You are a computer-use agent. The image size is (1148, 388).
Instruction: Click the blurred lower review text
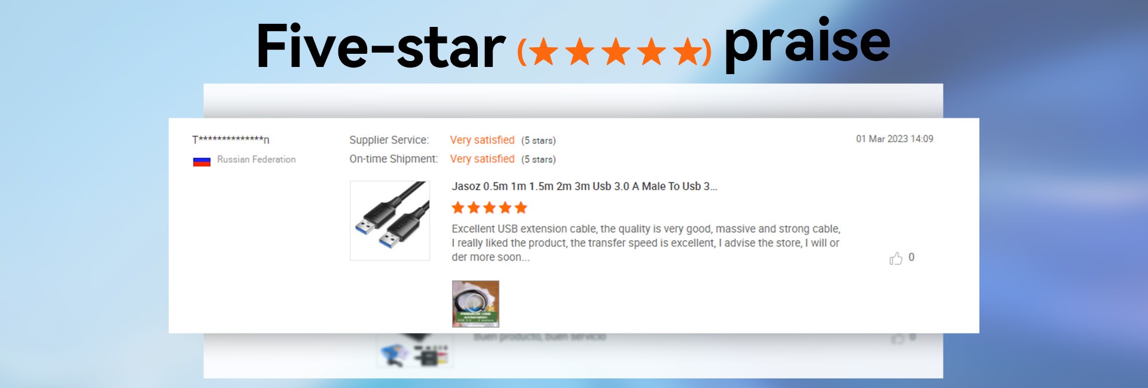click(x=540, y=337)
